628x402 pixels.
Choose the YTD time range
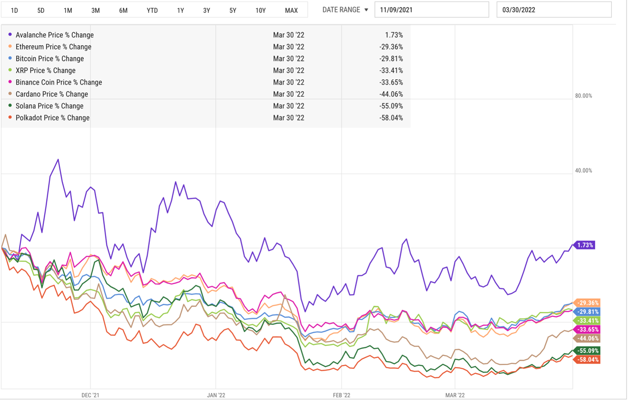pyautogui.click(x=152, y=10)
